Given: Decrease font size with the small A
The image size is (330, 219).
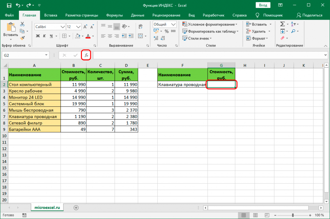Looking at the screenshot, I should [x=92, y=27].
